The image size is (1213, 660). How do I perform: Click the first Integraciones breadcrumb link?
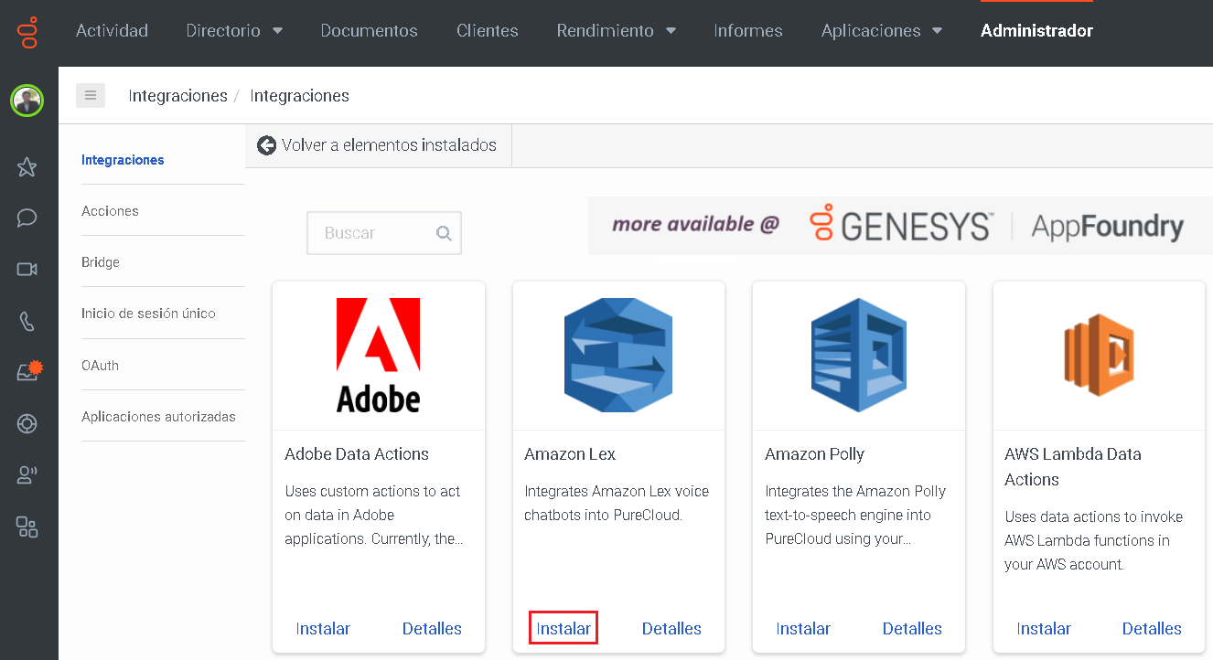177,96
